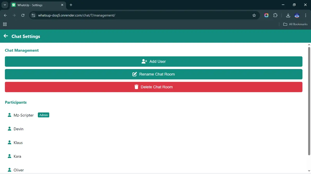Click the person icon next to Devin
The image size is (311, 174).
10,129
